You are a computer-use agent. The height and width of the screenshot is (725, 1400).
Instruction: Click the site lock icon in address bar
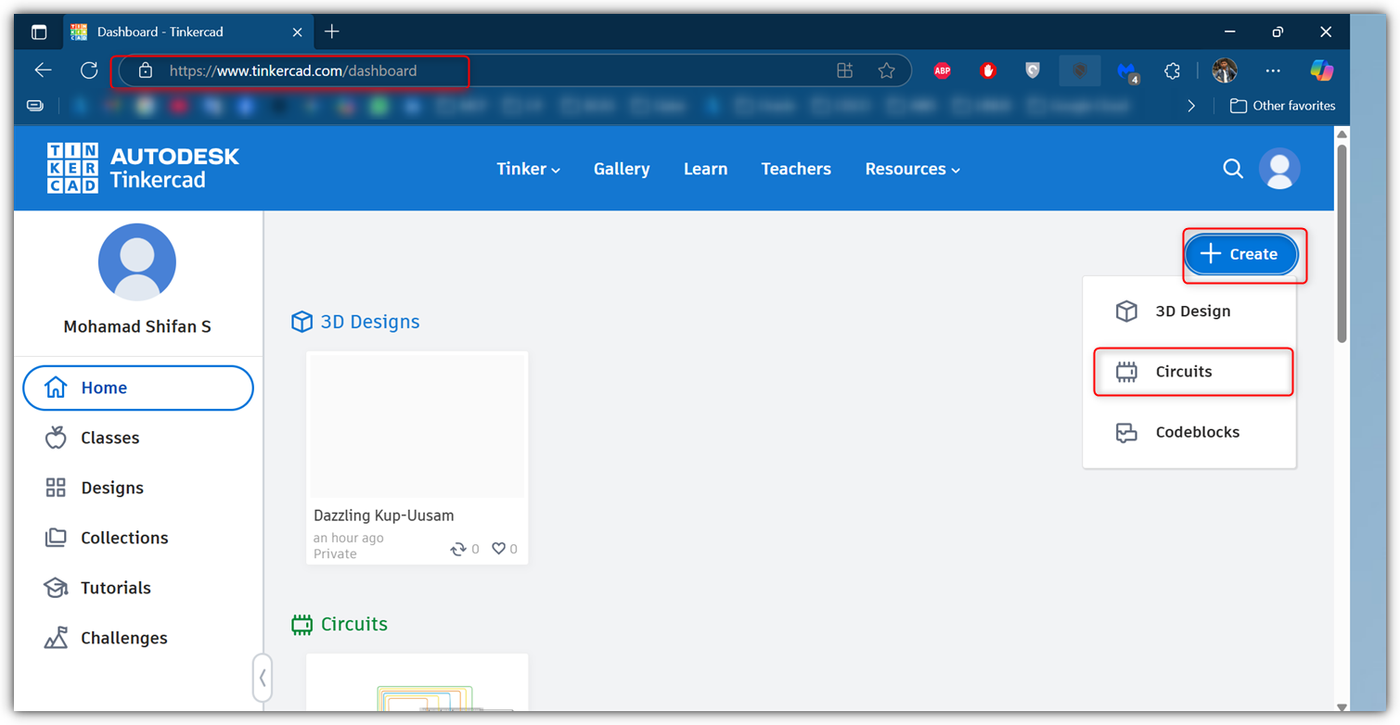(x=145, y=70)
